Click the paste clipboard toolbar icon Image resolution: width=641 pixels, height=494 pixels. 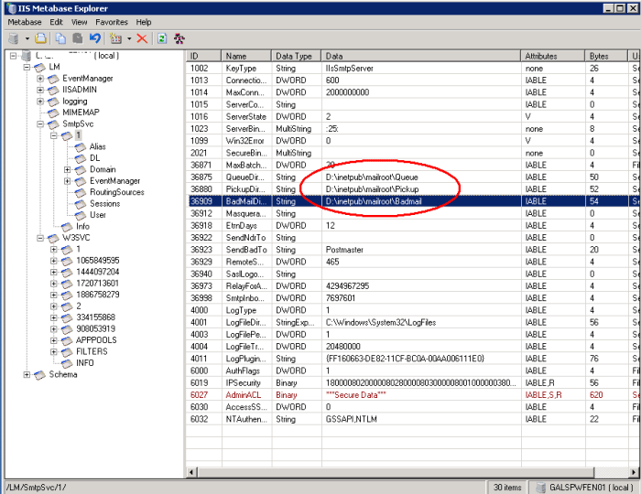[x=78, y=39]
